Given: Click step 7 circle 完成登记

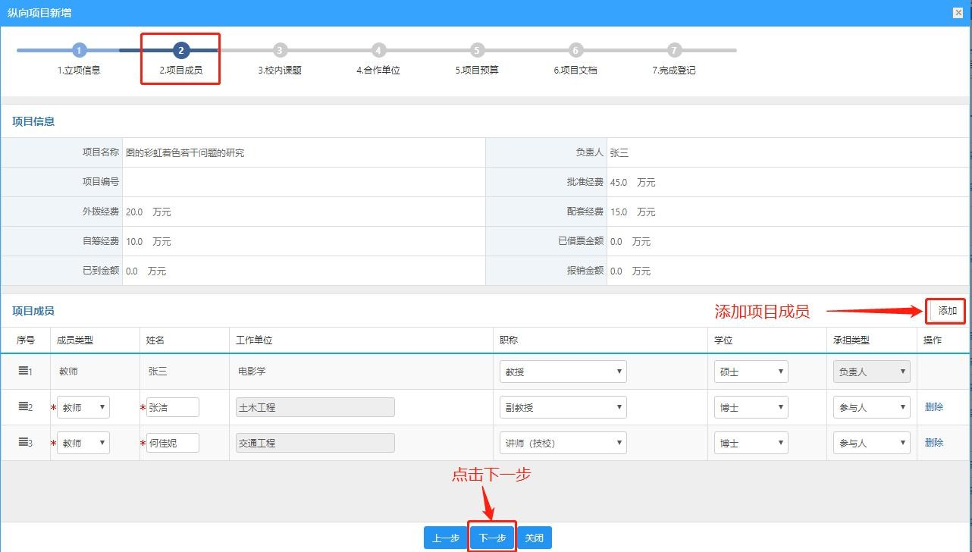Looking at the screenshot, I should pyautogui.click(x=674, y=51).
